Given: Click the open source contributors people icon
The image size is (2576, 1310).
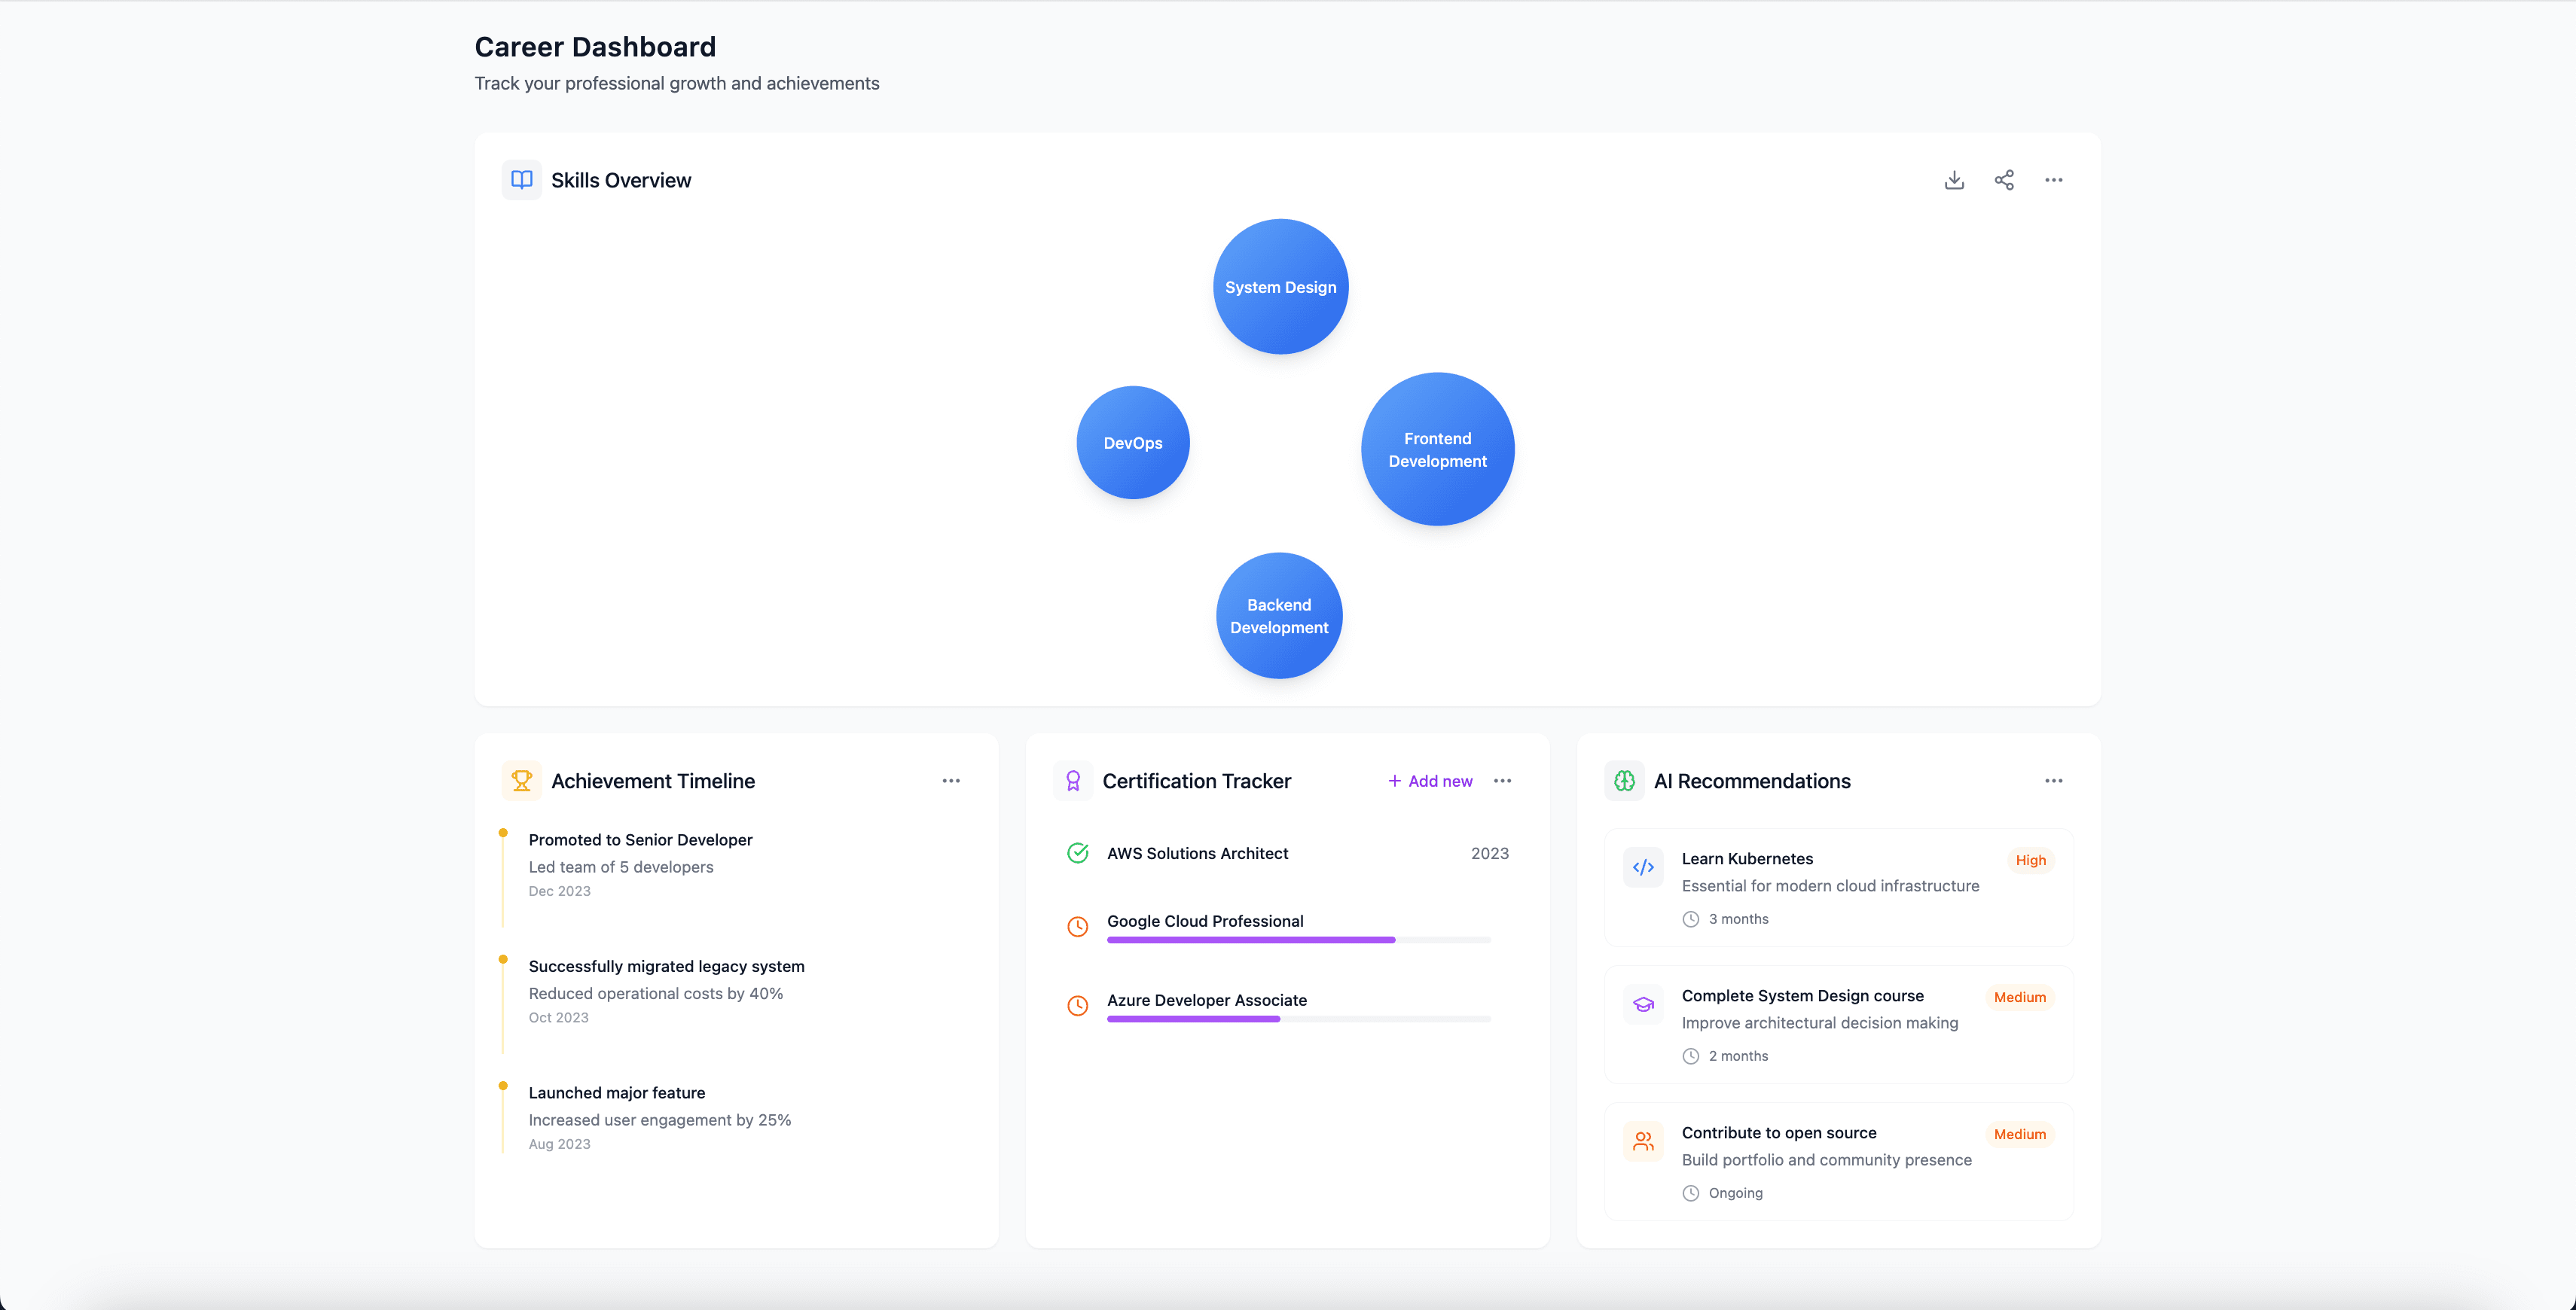Looking at the screenshot, I should click(1643, 1141).
